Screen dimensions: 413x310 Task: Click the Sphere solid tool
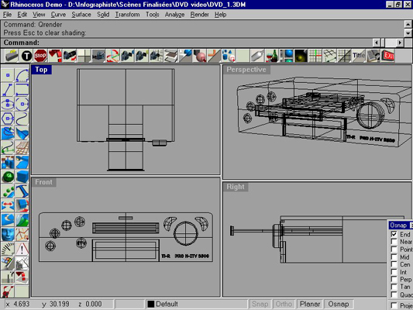(8, 177)
